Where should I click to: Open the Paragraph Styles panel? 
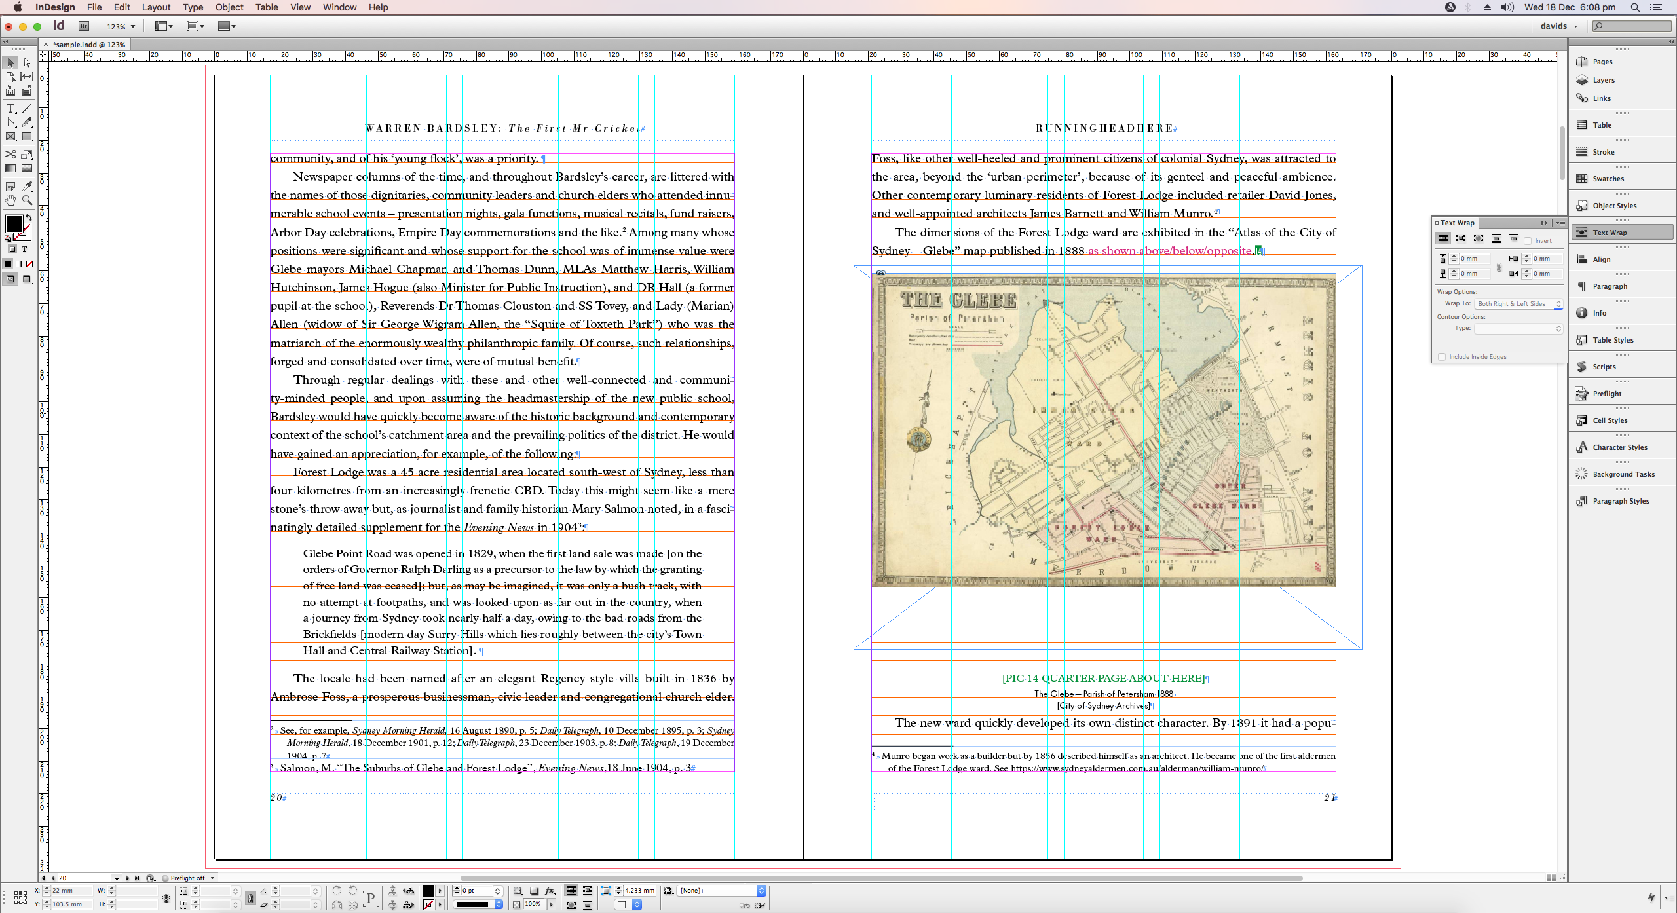coord(1621,501)
